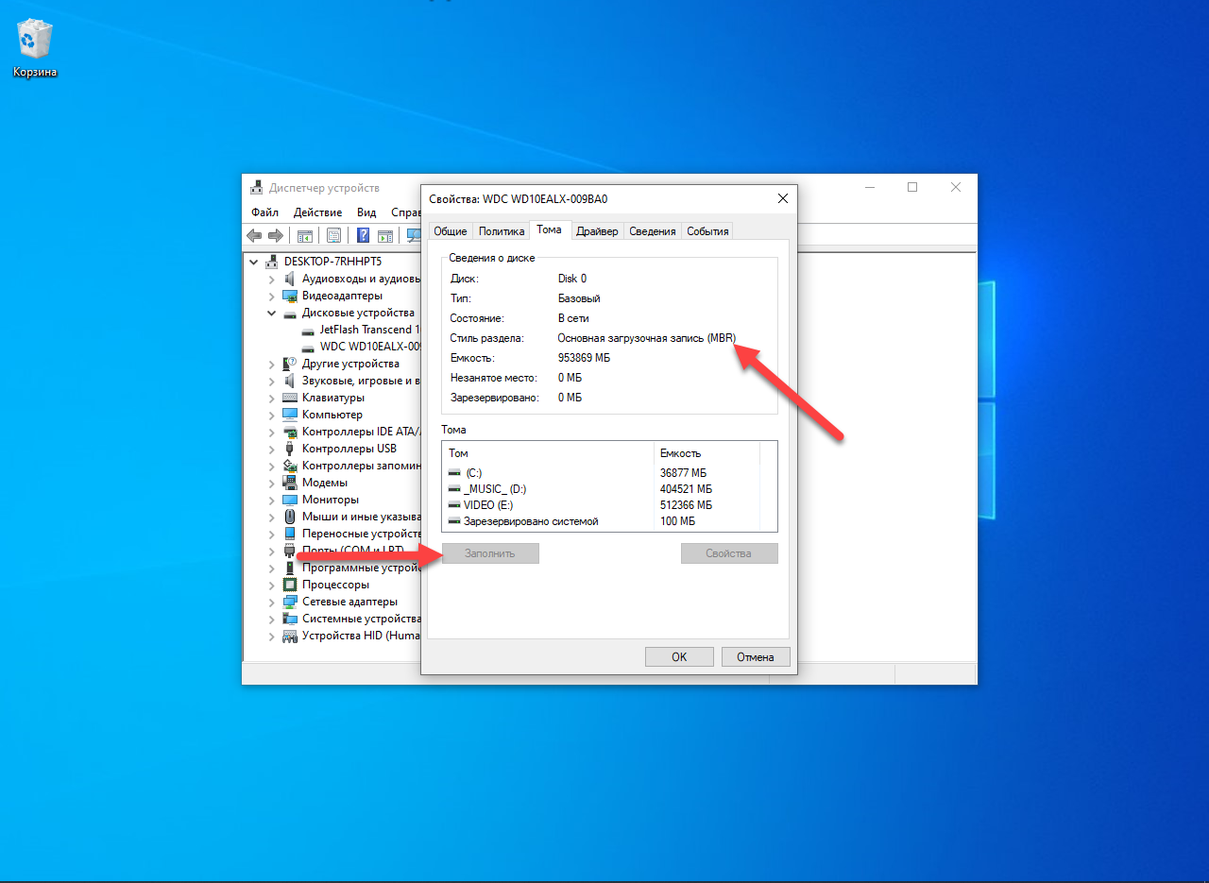Open the Действие menu
Viewport: 1209px width, 883px height.
(317, 212)
